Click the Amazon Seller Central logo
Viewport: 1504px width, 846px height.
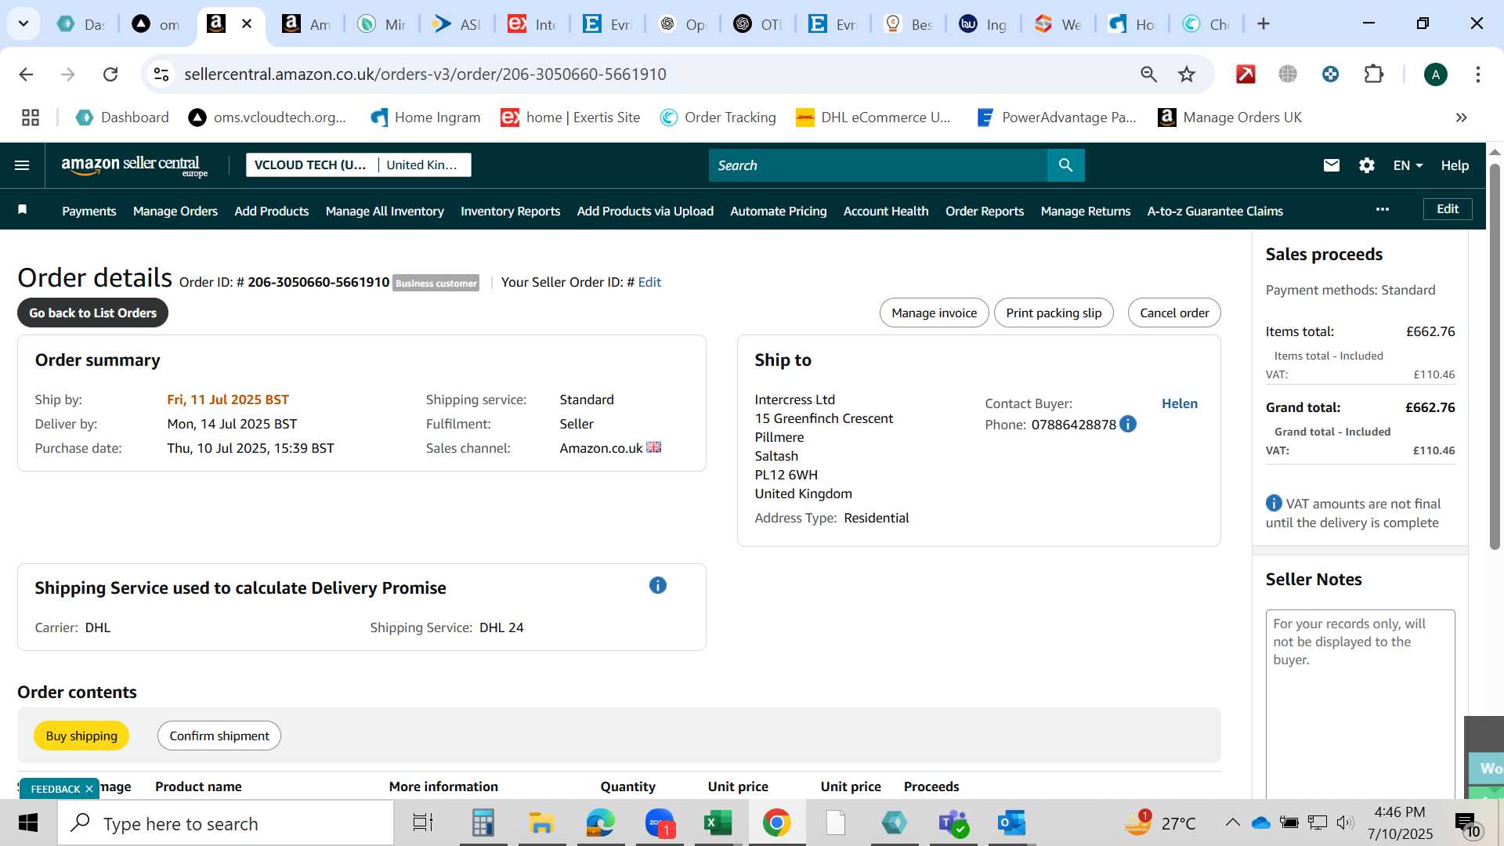[x=135, y=165]
